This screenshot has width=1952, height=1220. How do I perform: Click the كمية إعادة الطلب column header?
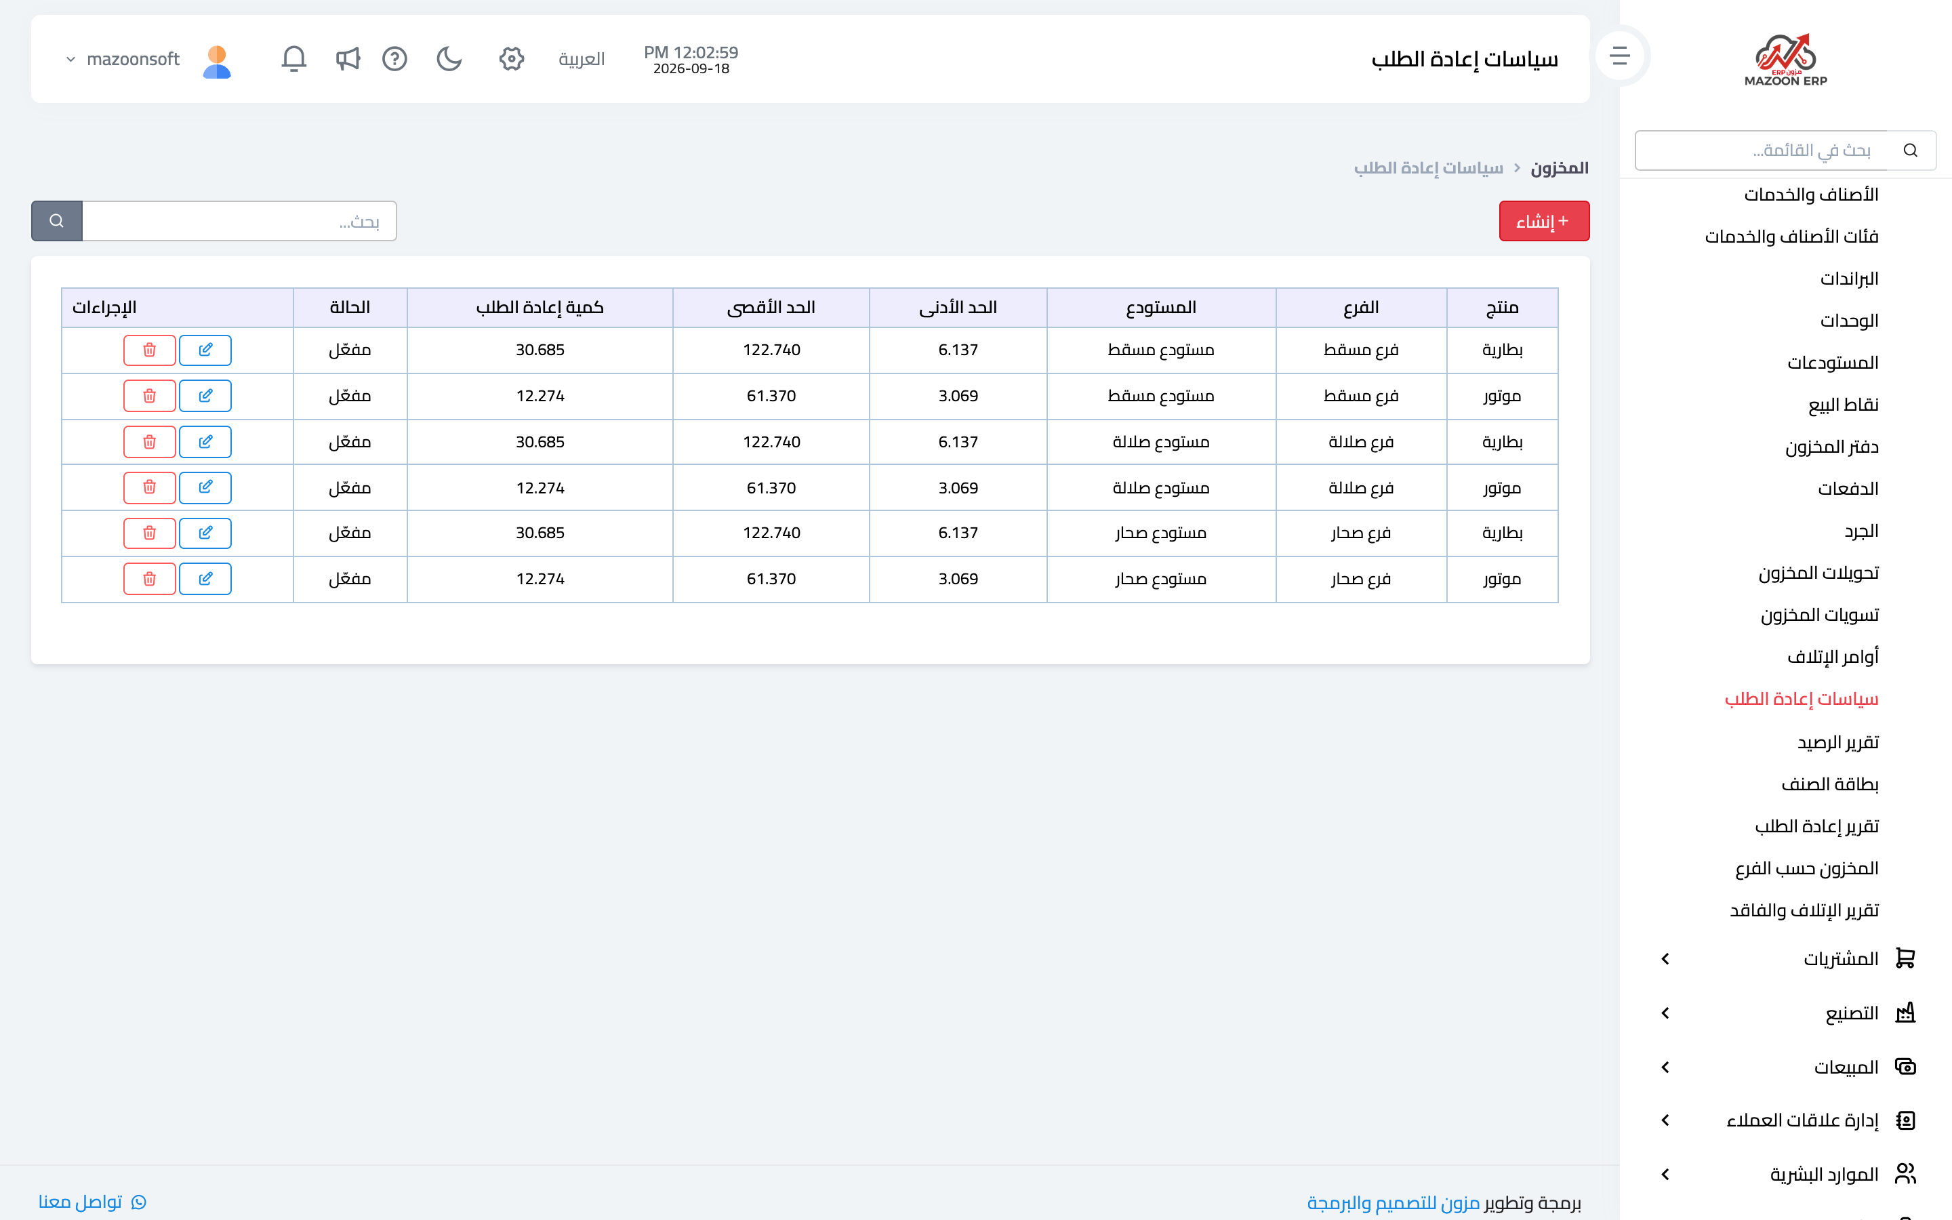click(x=540, y=308)
